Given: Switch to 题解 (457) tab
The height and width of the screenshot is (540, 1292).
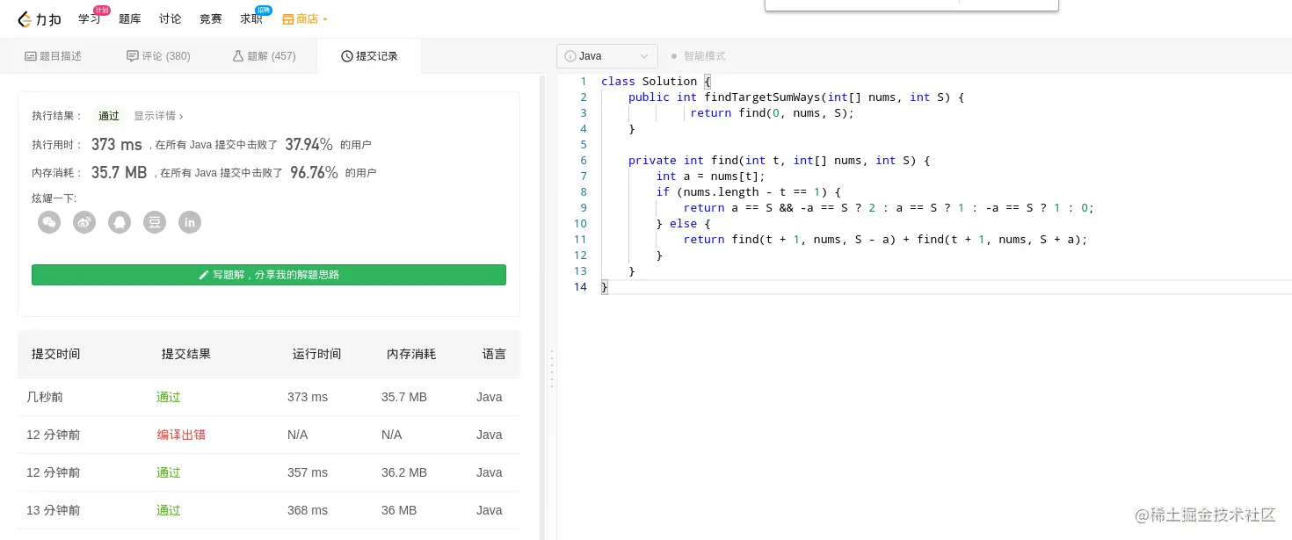Looking at the screenshot, I should pos(264,56).
